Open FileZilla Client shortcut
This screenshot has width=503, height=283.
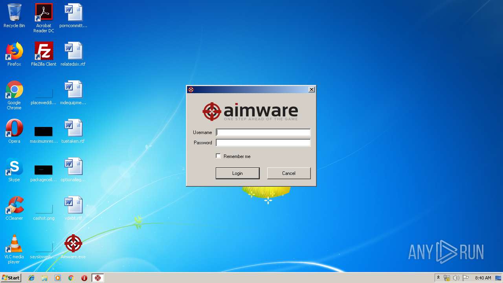point(44,54)
